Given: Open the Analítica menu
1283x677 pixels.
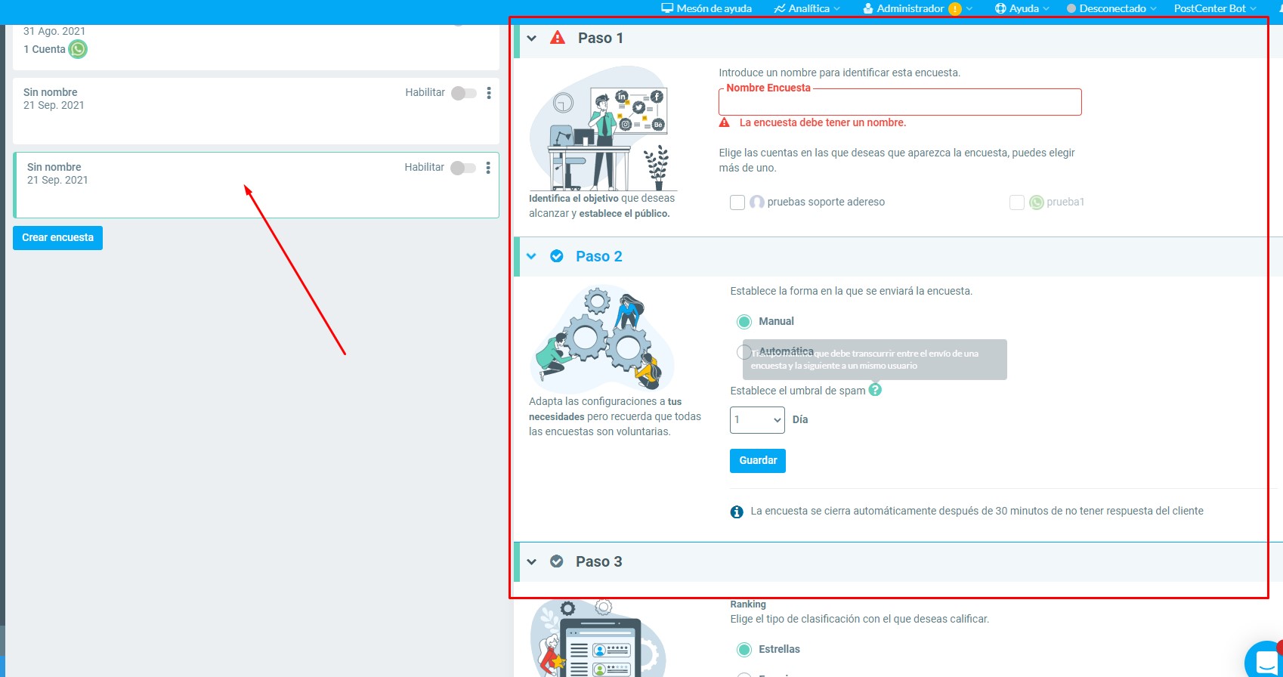Looking at the screenshot, I should pos(807,8).
